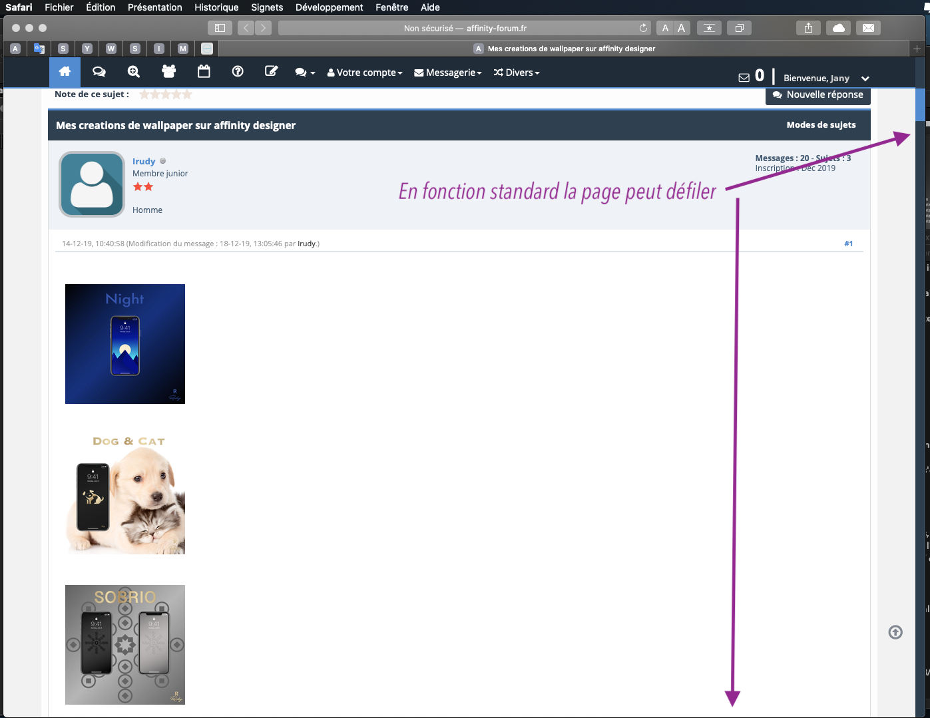The width and height of the screenshot is (930, 718).
Task: Click the mail envelope toolbar button
Action: click(x=868, y=28)
